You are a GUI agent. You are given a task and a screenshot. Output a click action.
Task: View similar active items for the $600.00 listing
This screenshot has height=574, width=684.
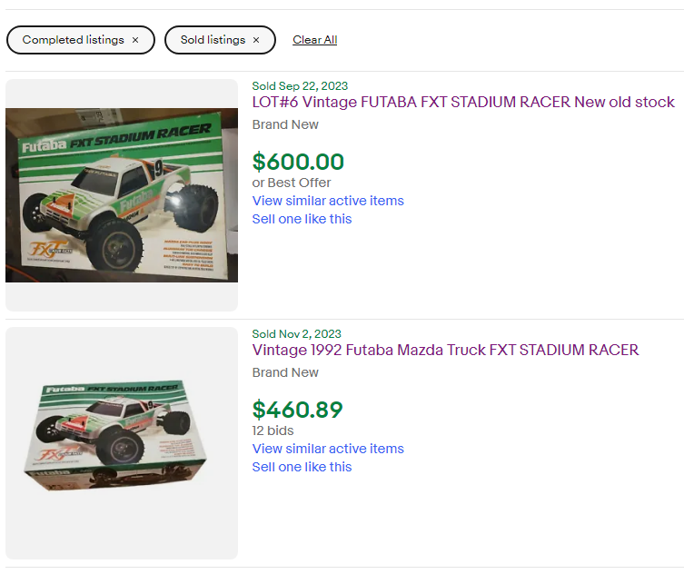[328, 201]
